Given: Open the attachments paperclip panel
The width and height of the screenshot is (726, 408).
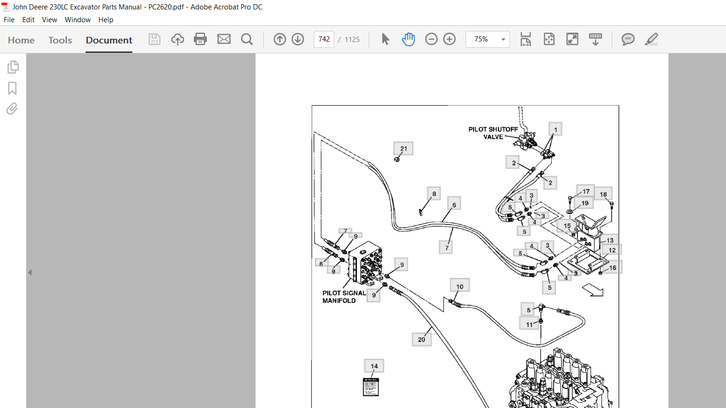Looking at the screenshot, I should click(x=12, y=109).
